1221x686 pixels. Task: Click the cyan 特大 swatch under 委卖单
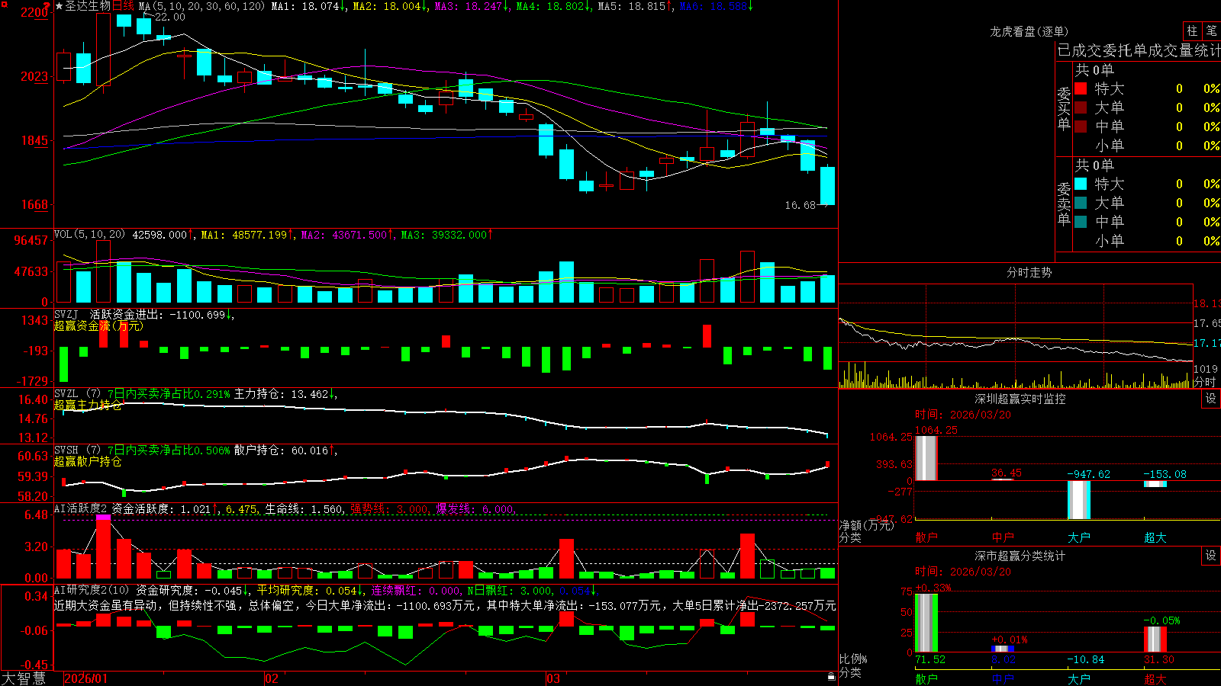click(x=1081, y=184)
